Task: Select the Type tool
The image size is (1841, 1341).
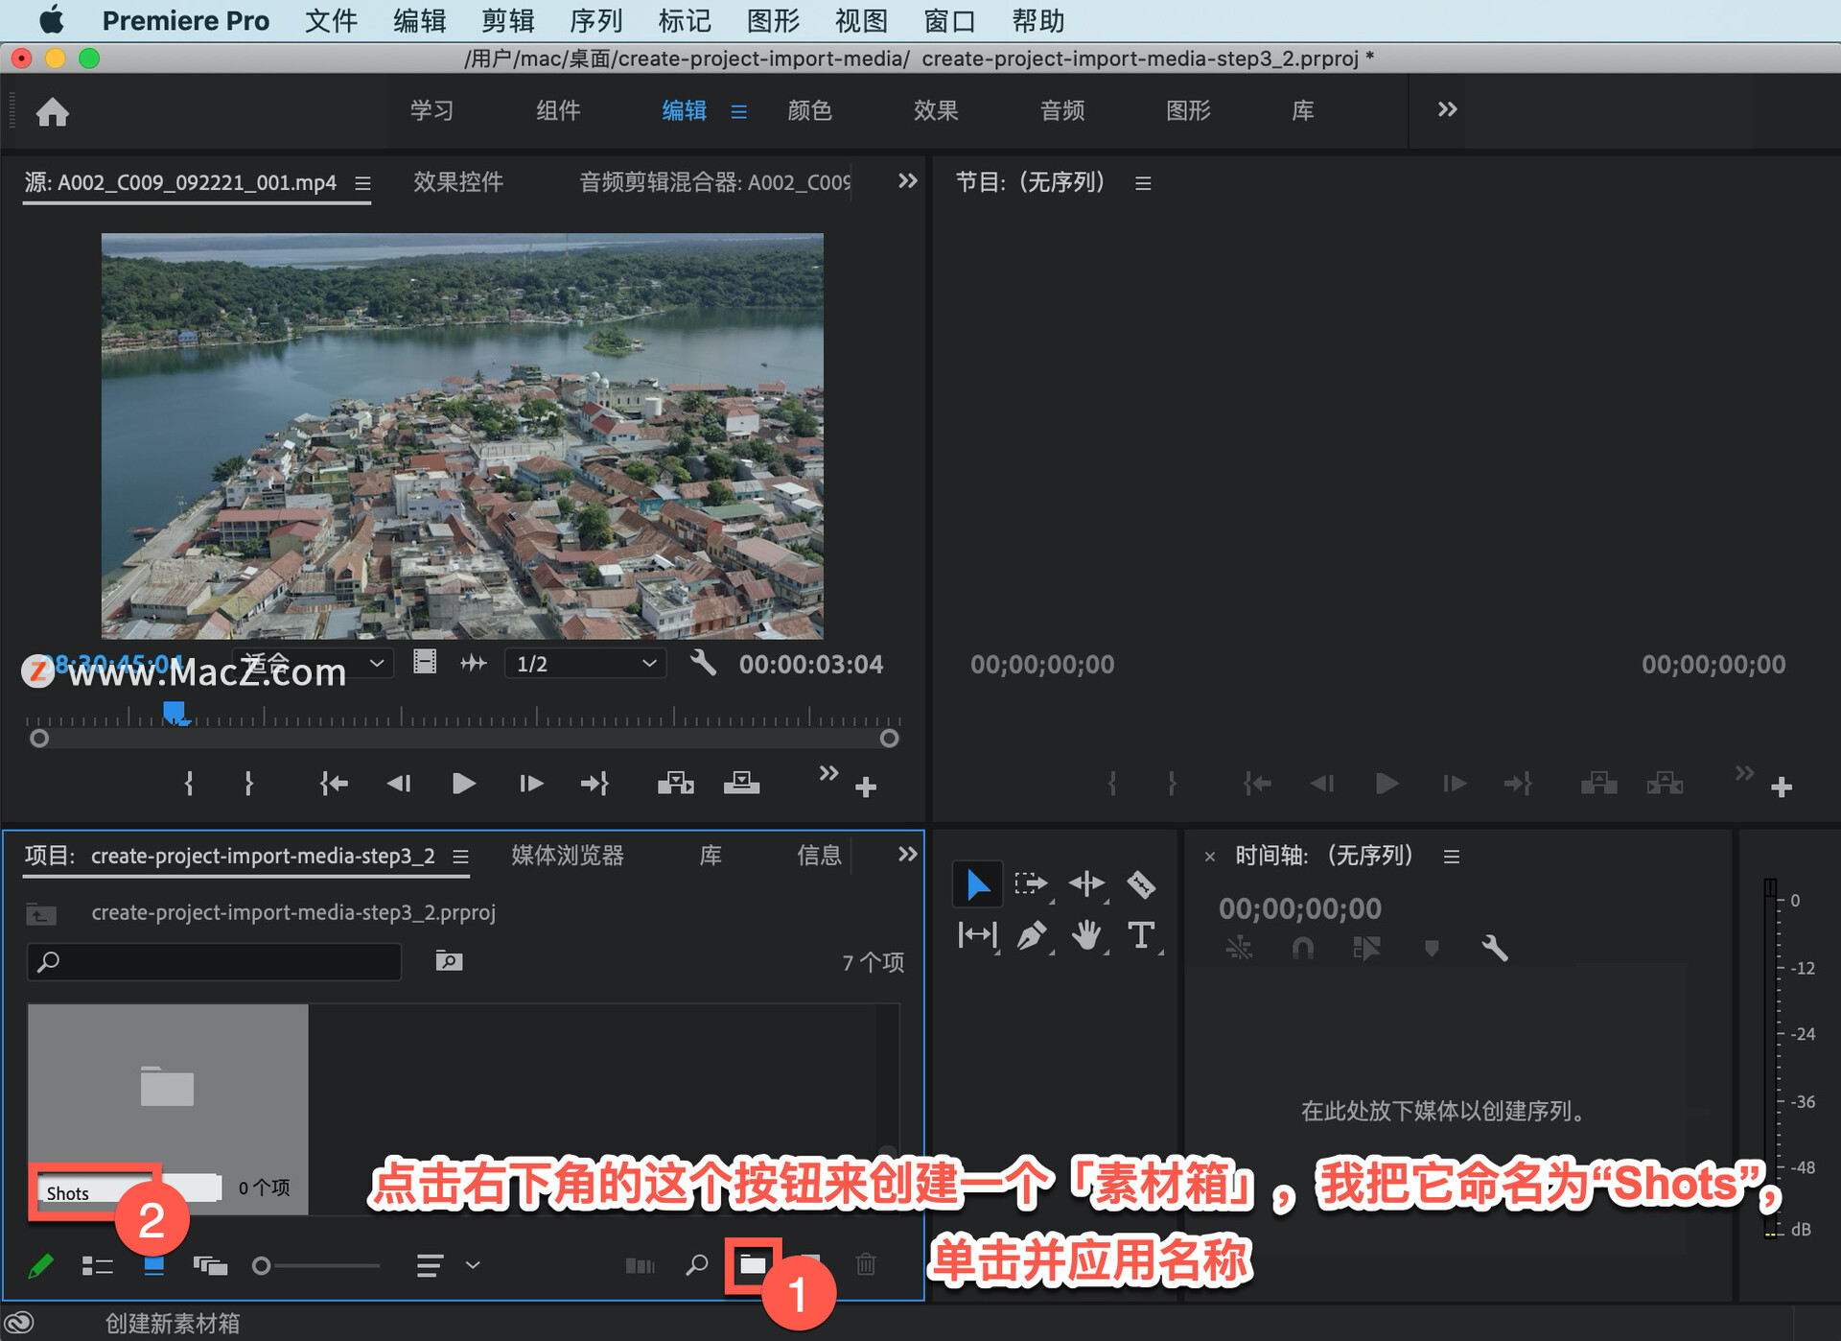Action: (x=1141, y=934)
